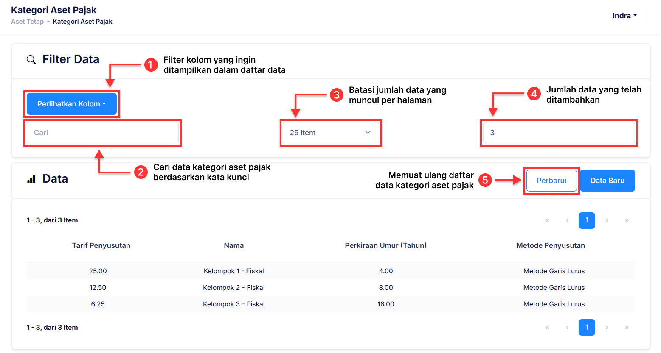Go to next page in top pagination
661x353 pixels.
pos(607,220)
